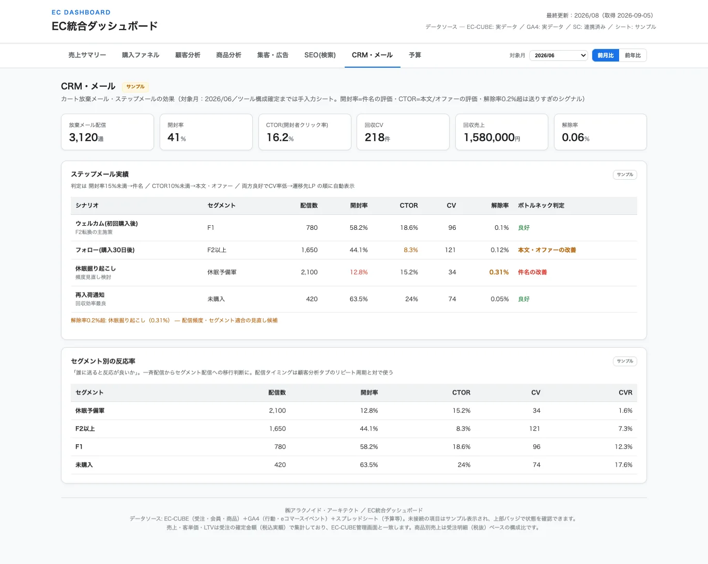Image resolution: width=708 pixels, height=564 pixels.
Task: Click the 休眠掘り起こし scenario name
Action: (x=96, y=269)
